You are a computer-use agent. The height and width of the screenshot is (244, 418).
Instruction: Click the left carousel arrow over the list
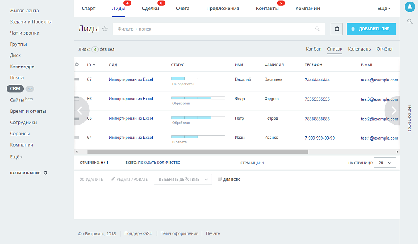(x=80, y=111)
